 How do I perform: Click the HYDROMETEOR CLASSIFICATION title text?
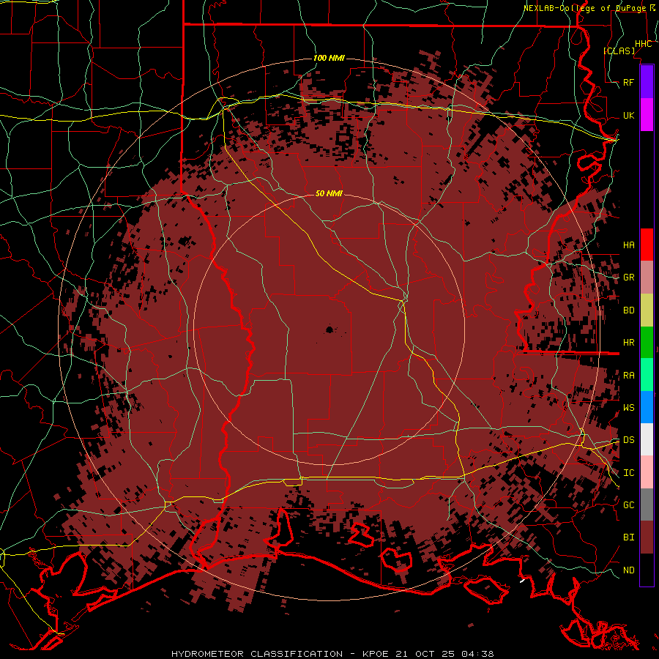(x=257, y=654)
